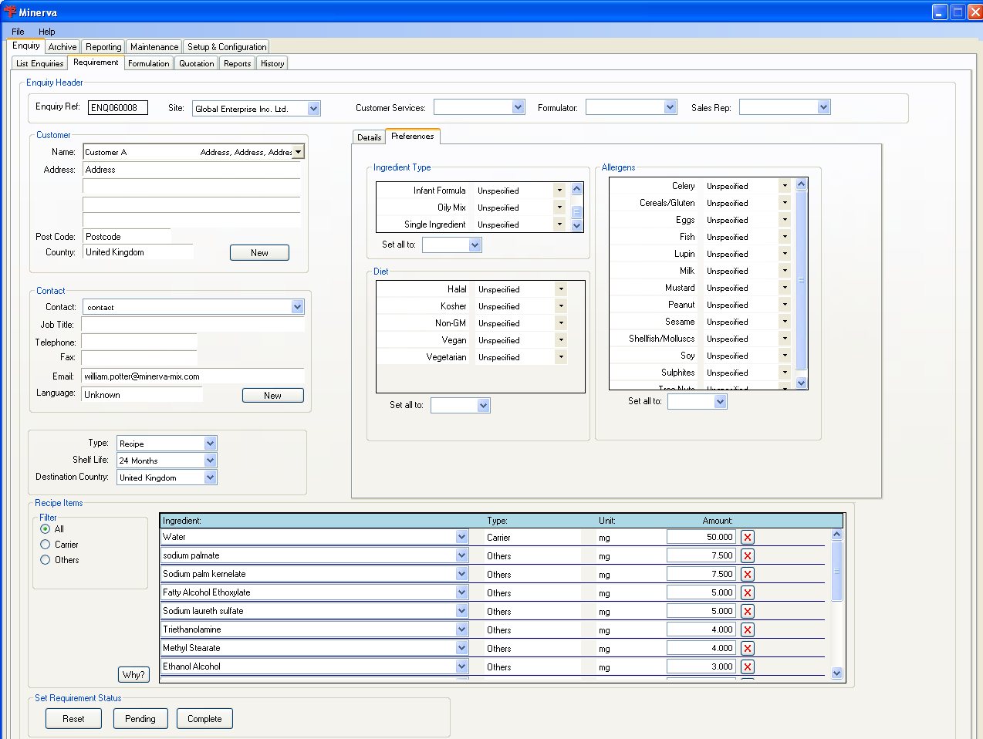Click the Email input field
The width and height of the screenshot is (983, 739).
point(193,376)
